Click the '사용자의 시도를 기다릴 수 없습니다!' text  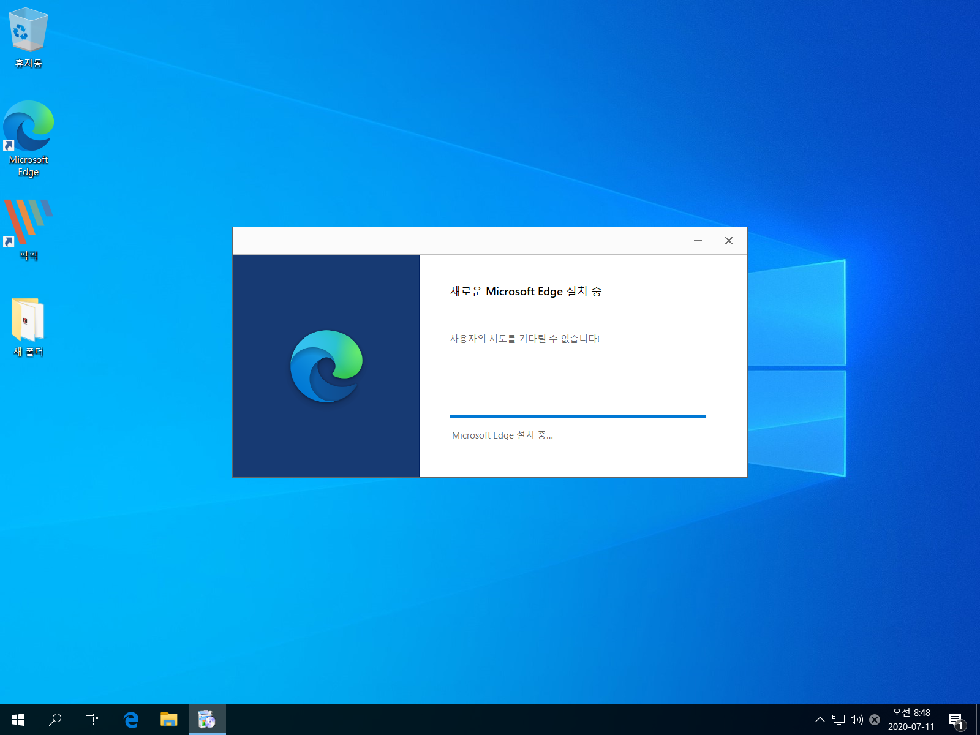525,339
